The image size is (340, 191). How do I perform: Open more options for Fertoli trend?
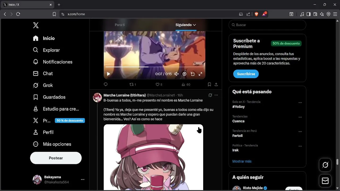[300, 132]
